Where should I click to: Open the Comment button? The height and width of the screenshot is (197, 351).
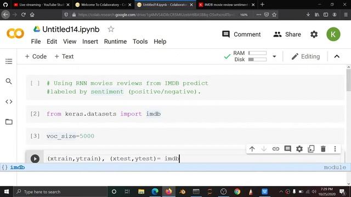click(241, 34)
